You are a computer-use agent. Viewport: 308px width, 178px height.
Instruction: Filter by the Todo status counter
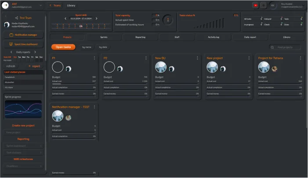(293, 19)
